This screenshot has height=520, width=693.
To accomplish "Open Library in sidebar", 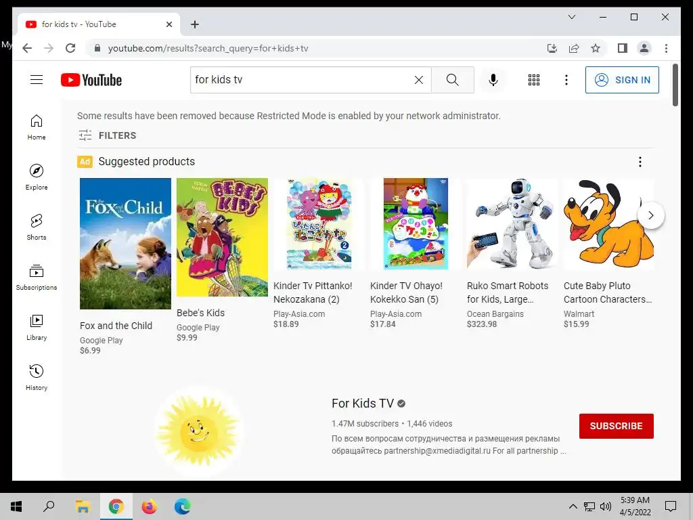I will pyautogui.click(x=37, y=327).
